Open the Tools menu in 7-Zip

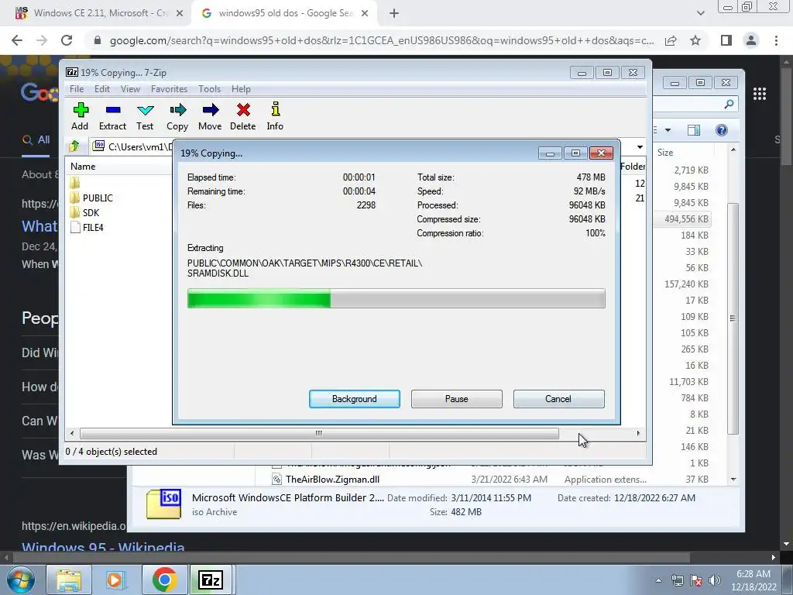tap(209, 89)
